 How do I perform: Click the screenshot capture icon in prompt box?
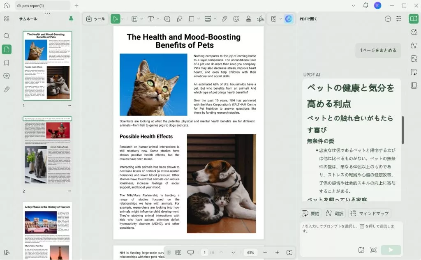click(373, 250)
